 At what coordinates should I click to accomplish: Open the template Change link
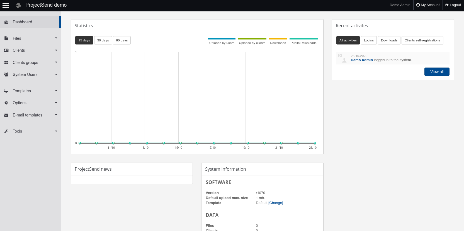[276, 203]
